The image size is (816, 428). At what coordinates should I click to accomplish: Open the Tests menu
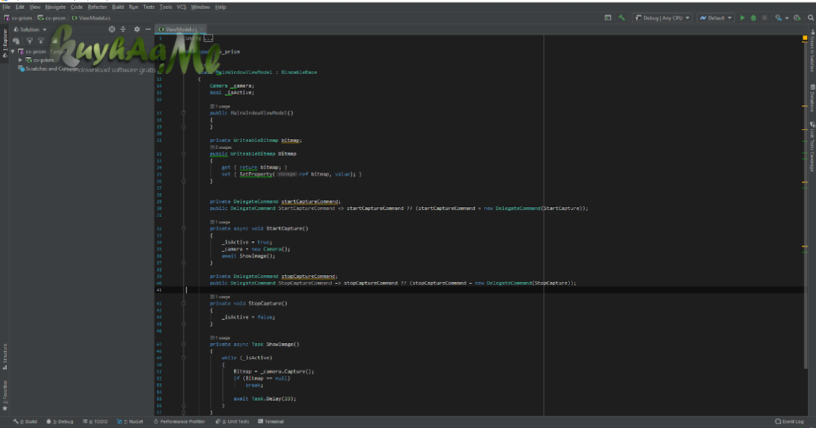point(149,7)
